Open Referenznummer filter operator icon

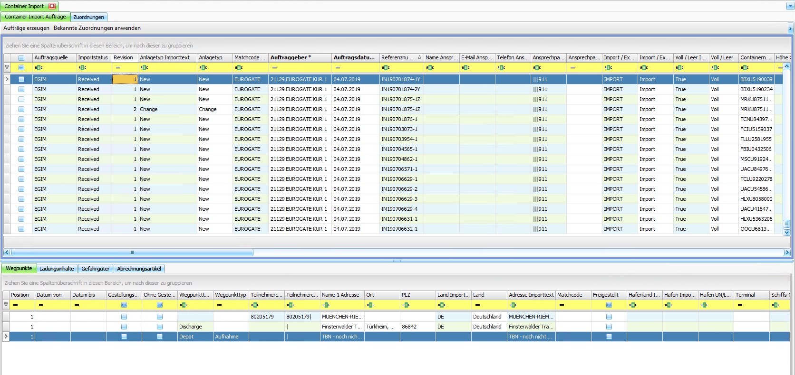386,67
